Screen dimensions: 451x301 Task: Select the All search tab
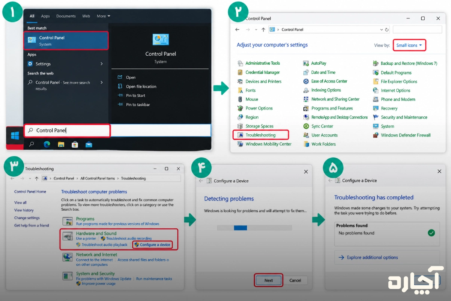(32, 16)
